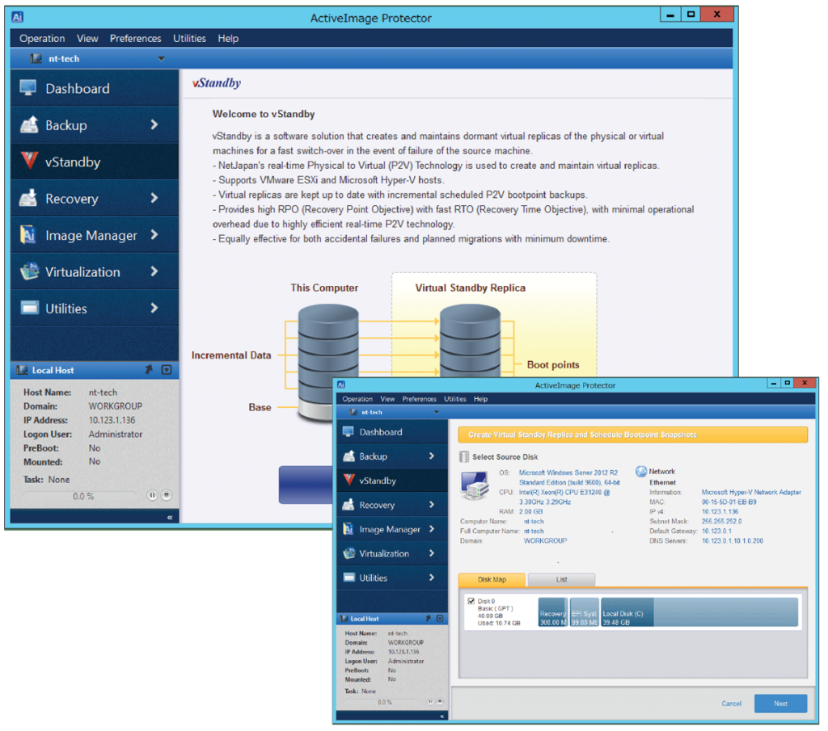Click the Virtualization globe icon in back window
This screenshot has width=828, height=731.
pyautogui.click(x=28, y=272)
